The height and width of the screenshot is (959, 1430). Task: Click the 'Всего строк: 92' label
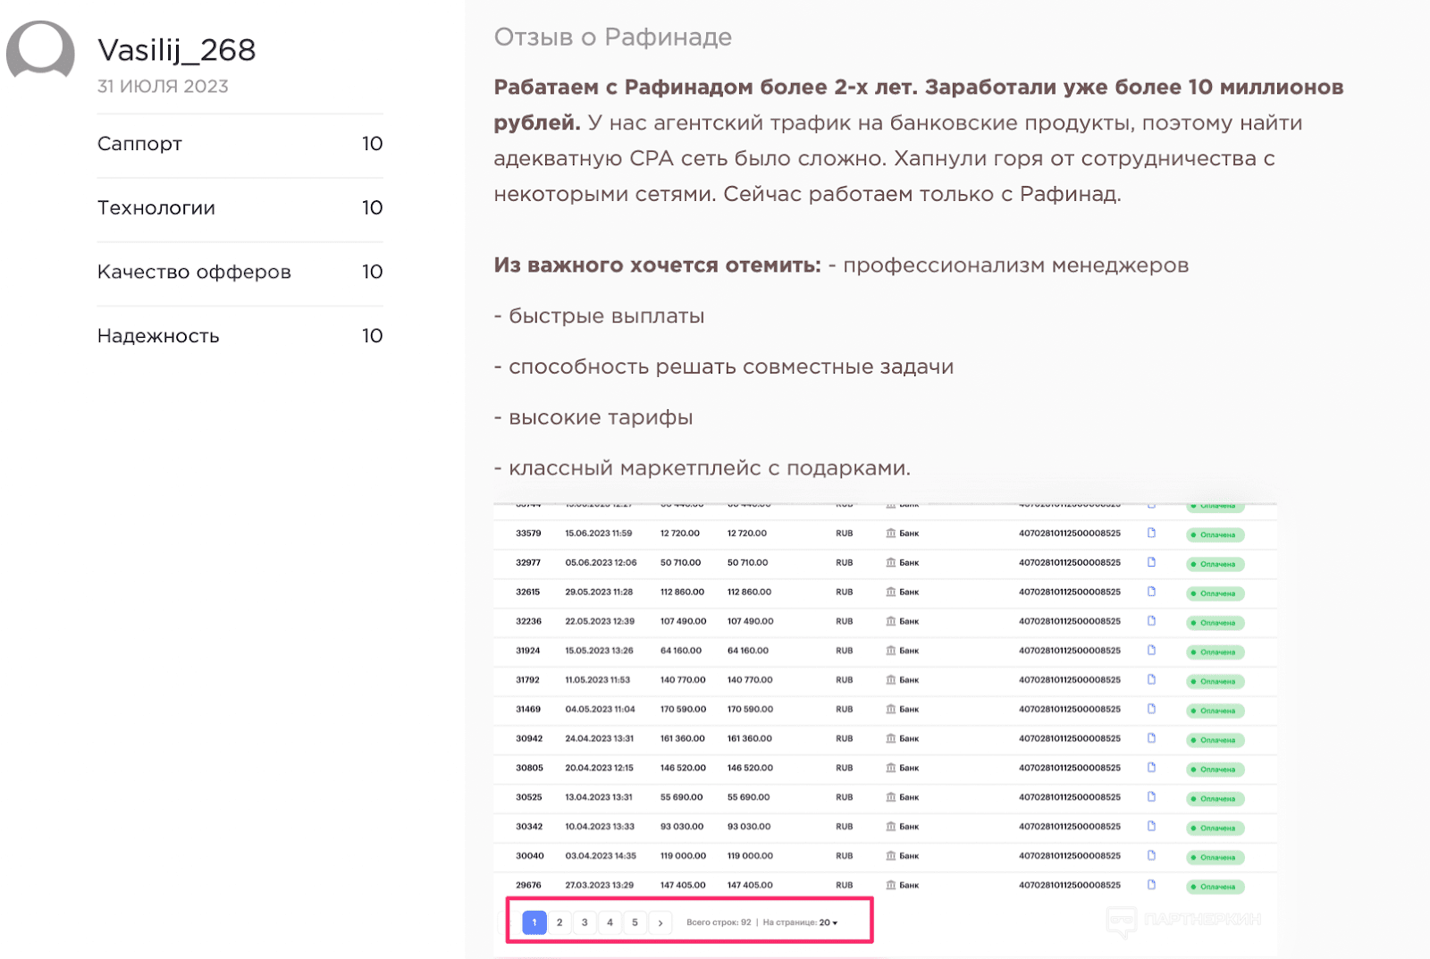tap(719, 922)
